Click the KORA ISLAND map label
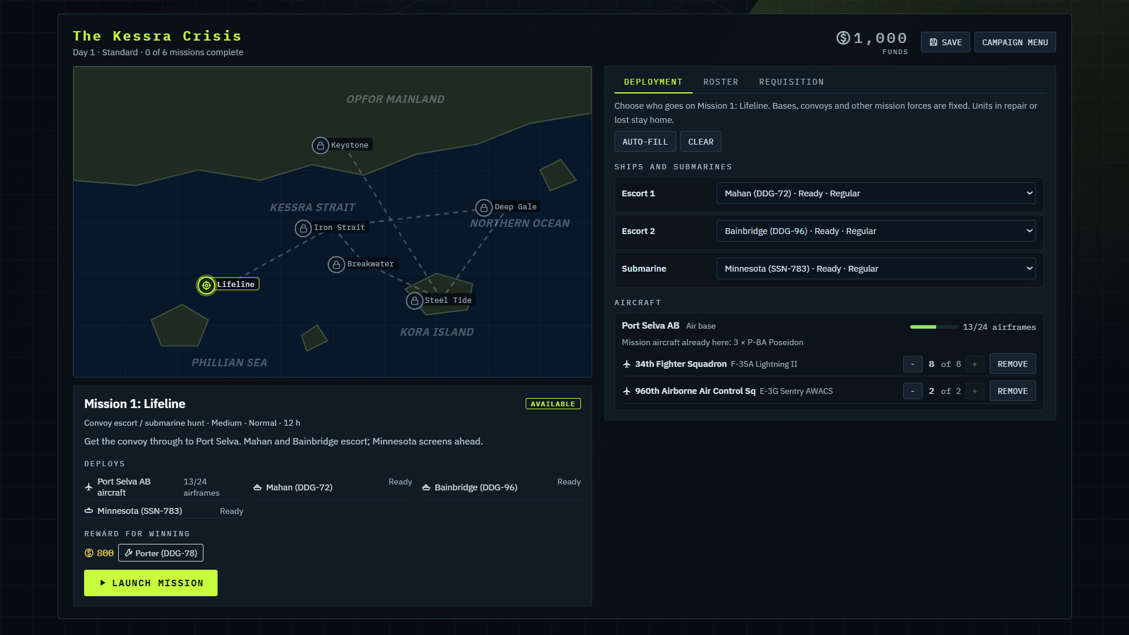The height and width of the screenshot is (635, 1129). click(x=437, y=332)
